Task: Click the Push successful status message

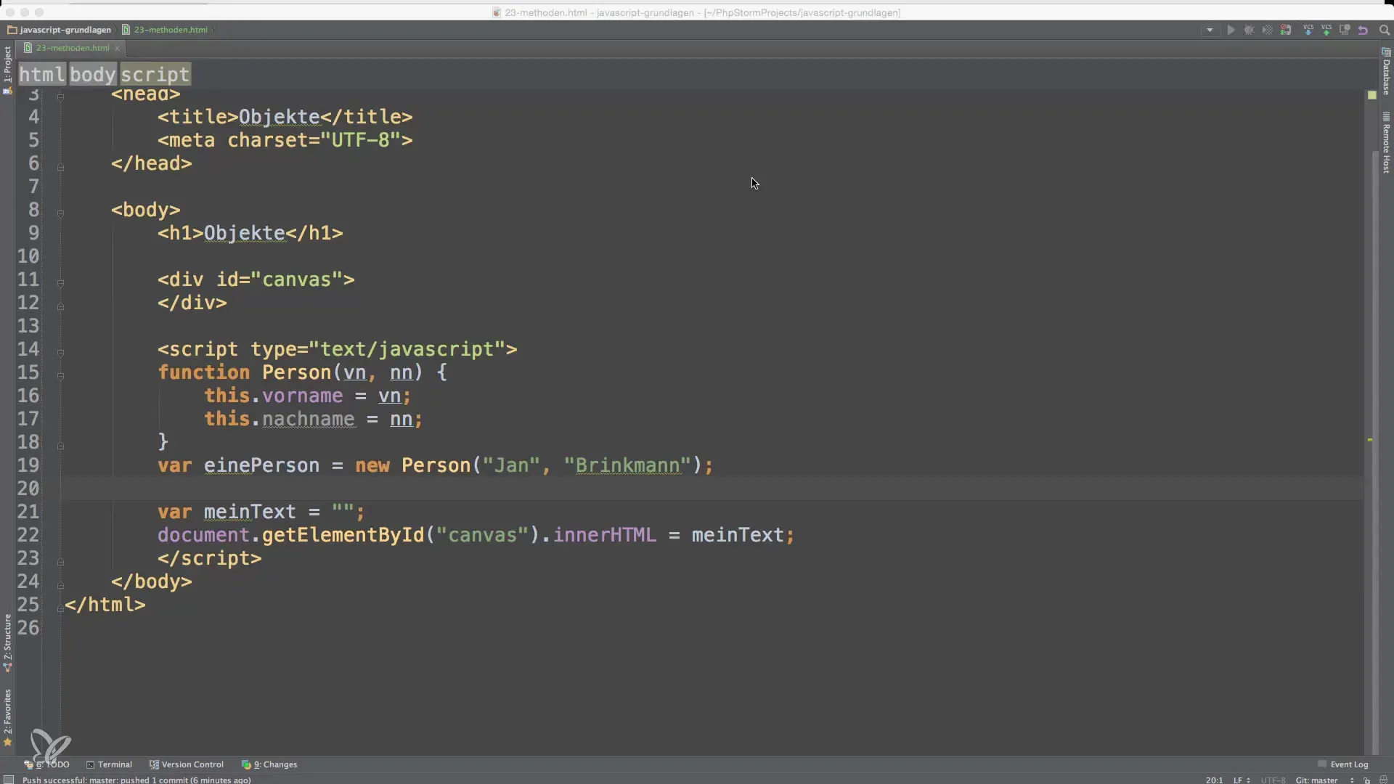Action: click(136, 780)
